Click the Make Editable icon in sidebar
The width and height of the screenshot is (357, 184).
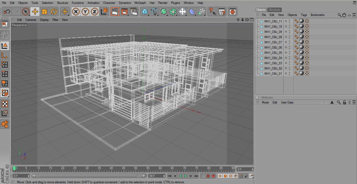tap(5, 35)
